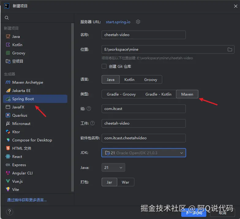This screenshot has height=219, width=240.
Task: Select Java as the language
Action: tap(111, 79)
